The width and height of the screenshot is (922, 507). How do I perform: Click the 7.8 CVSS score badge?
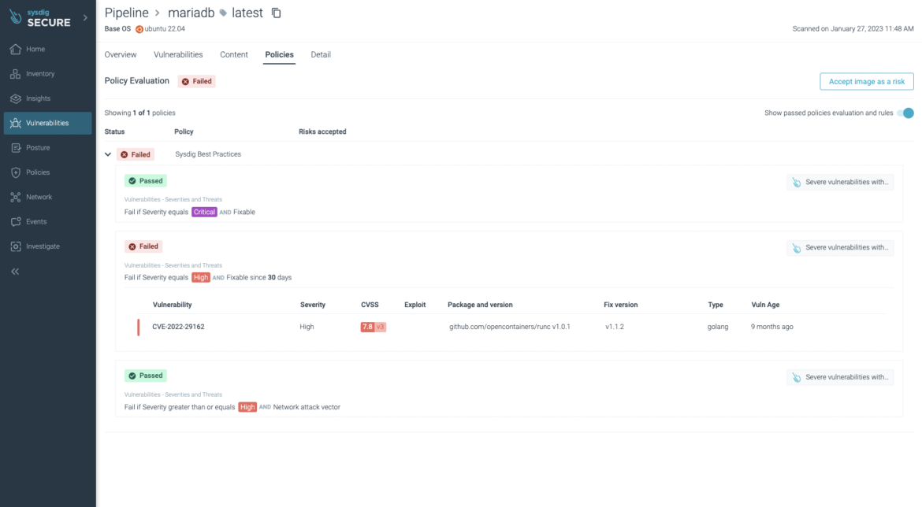374,327
